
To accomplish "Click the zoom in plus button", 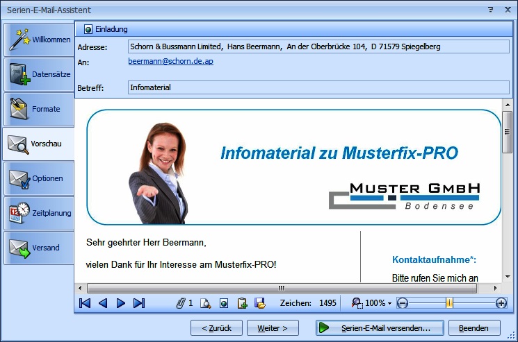I will coord(501,302).
